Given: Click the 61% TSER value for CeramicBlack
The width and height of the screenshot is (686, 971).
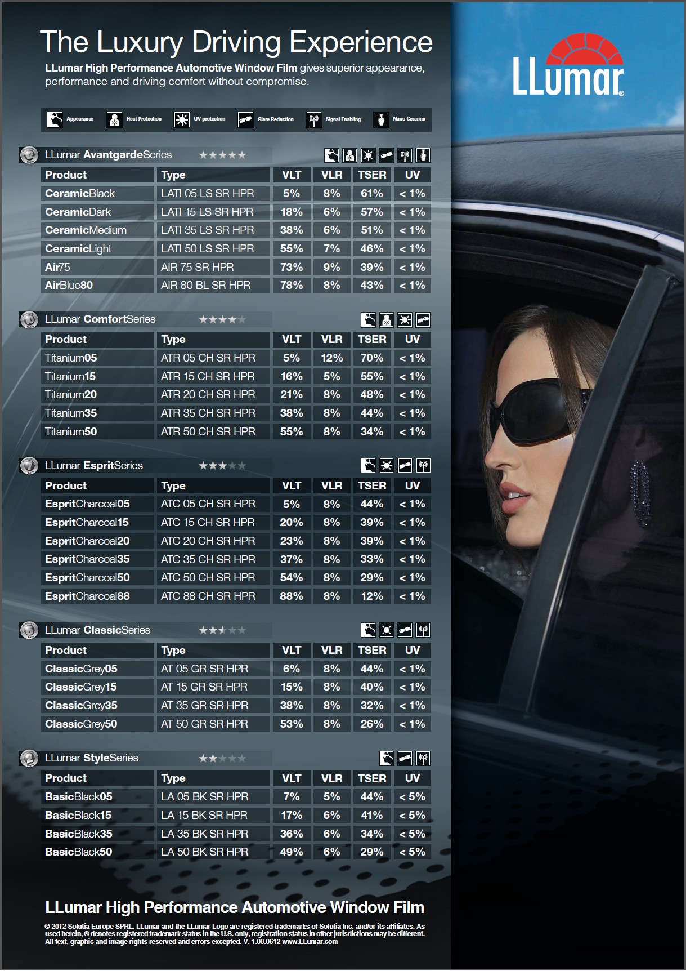Looking at the screenshot, I should click(372, 193).
